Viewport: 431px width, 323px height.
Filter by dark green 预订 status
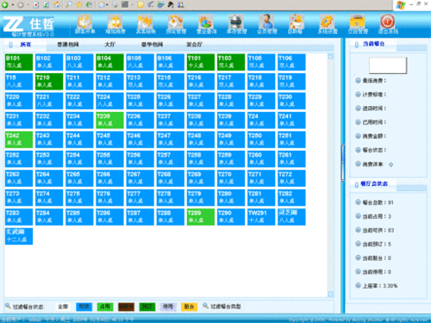(x=147, y=307)
